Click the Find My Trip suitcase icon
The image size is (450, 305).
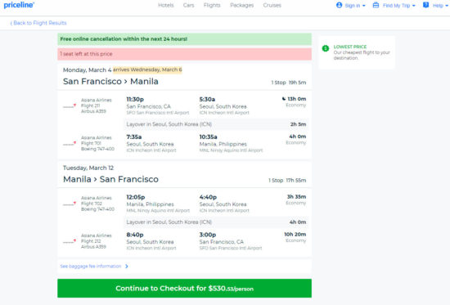(376, 5)
